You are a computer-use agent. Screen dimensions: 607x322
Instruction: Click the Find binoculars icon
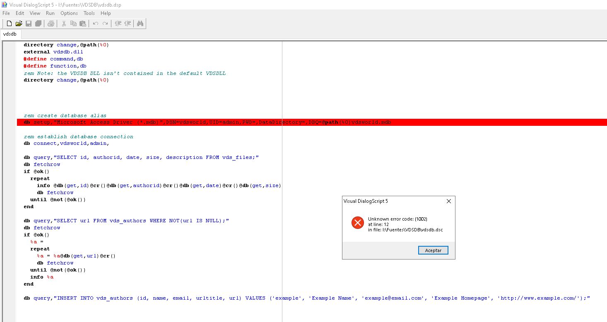(x=140, y=24)
